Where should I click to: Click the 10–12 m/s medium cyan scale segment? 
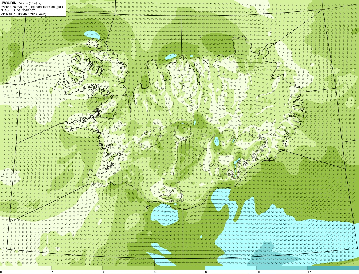[282, 268]
